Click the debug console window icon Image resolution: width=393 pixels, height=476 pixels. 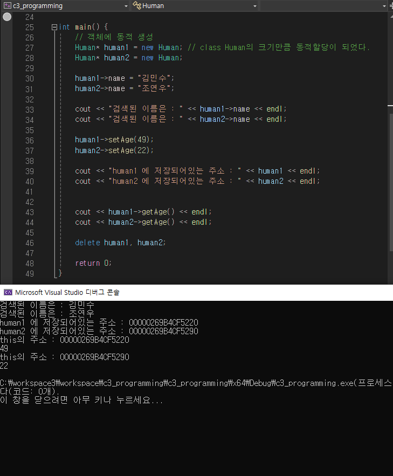click(x=8, y=292)
